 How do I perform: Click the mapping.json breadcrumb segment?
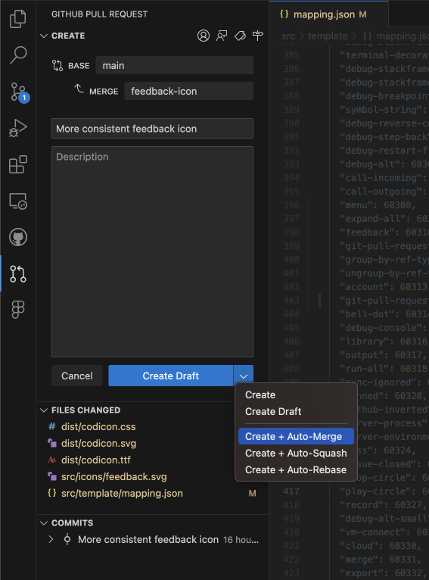[x=396, y=36]
